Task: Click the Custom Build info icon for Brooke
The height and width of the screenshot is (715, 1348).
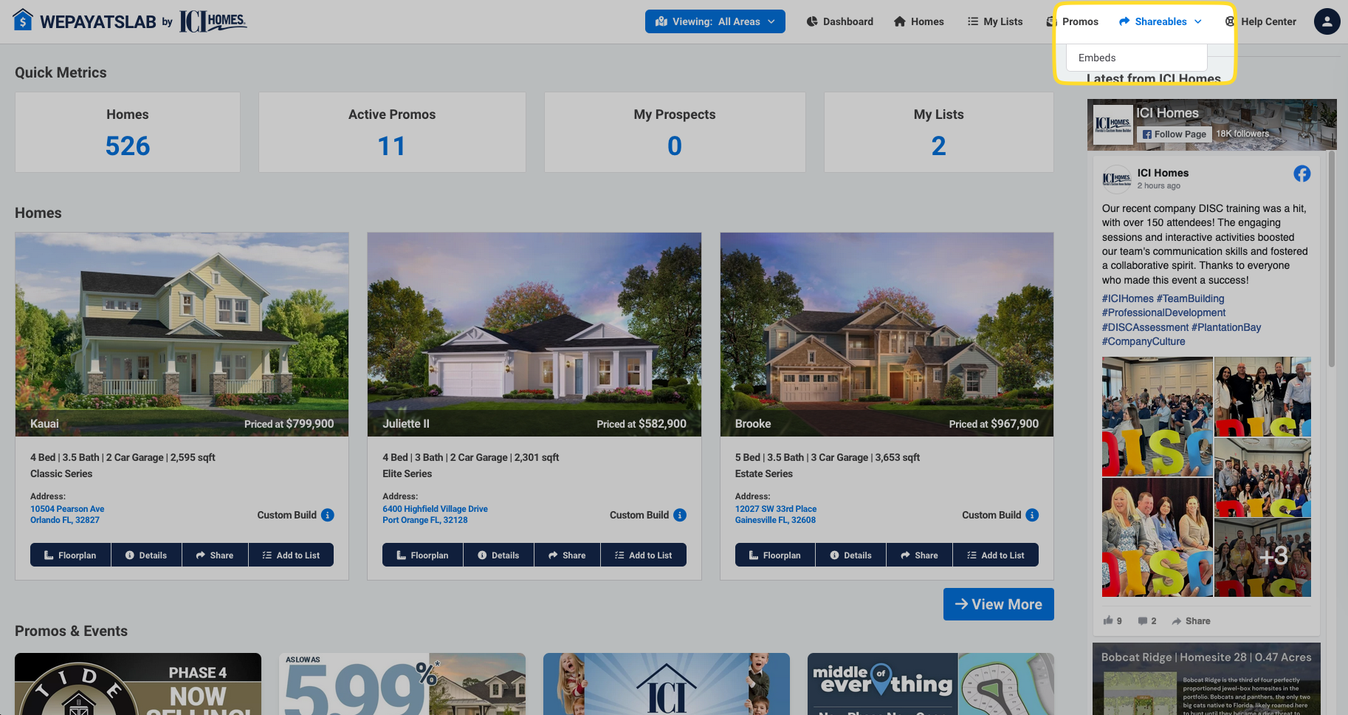Action: pyautogui.click(x=1032, y=515)
